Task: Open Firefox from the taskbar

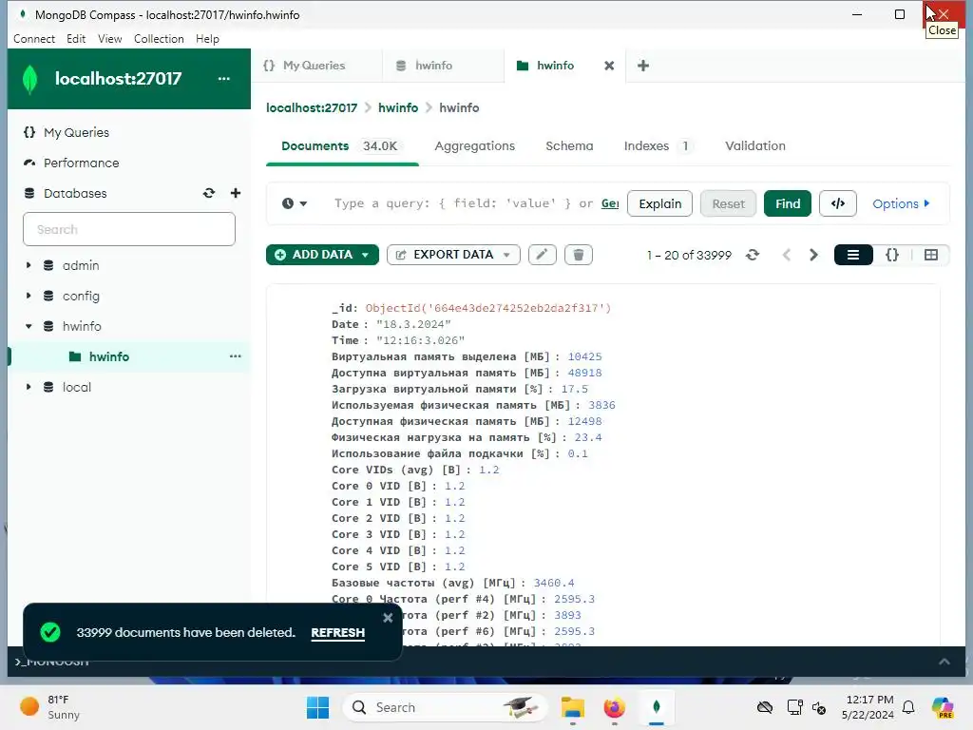Action: click(x=615, y=707)
